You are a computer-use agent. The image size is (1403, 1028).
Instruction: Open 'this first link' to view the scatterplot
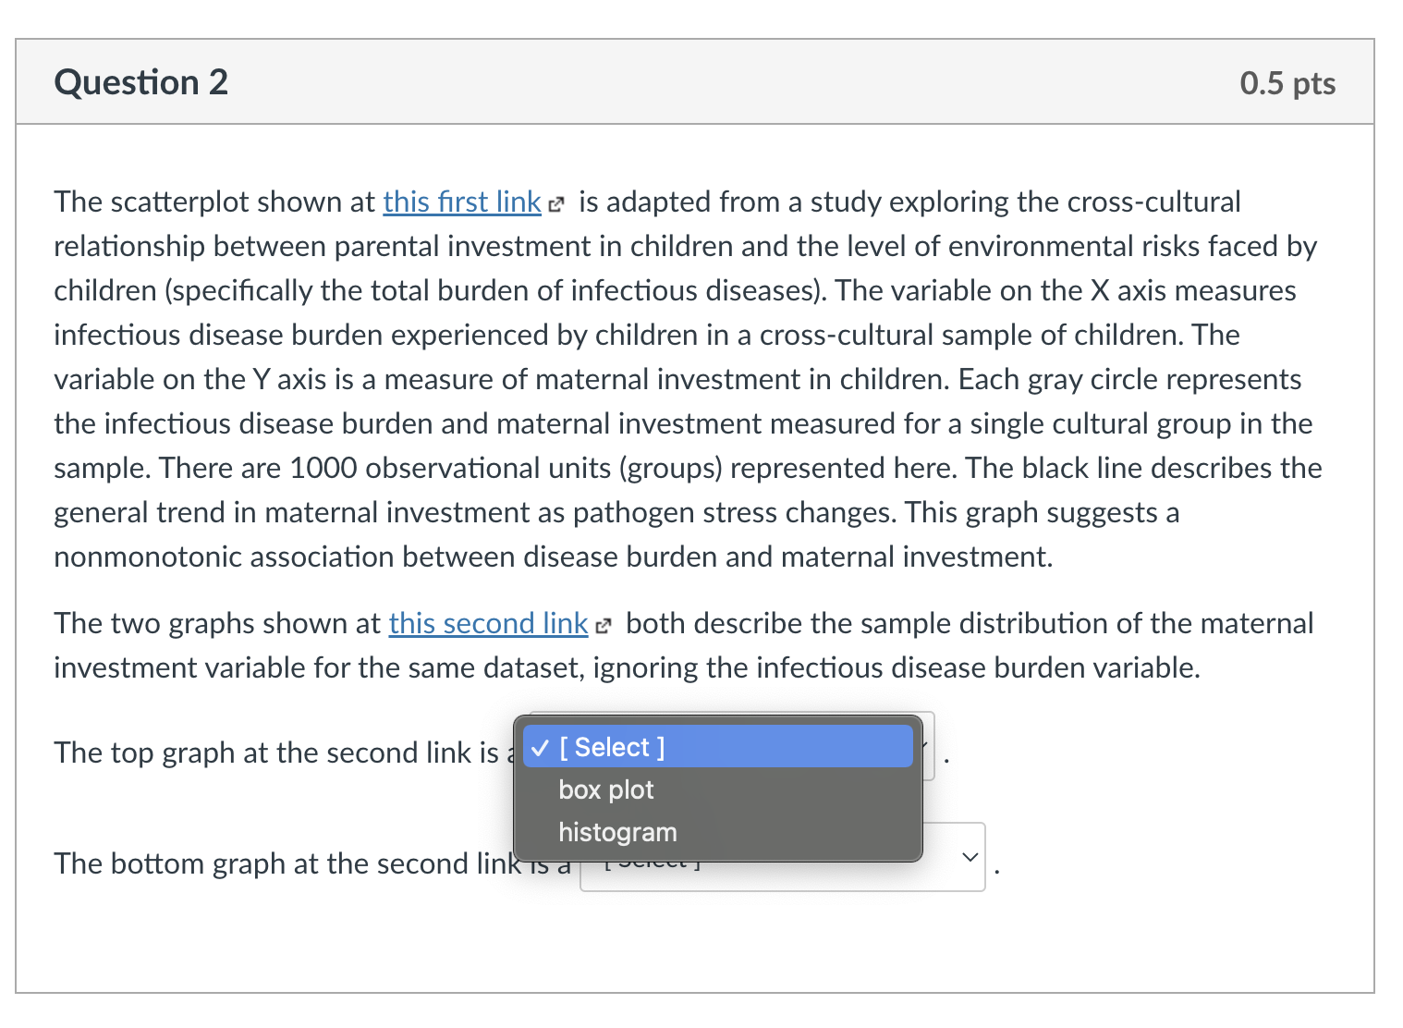pos(461,202)
